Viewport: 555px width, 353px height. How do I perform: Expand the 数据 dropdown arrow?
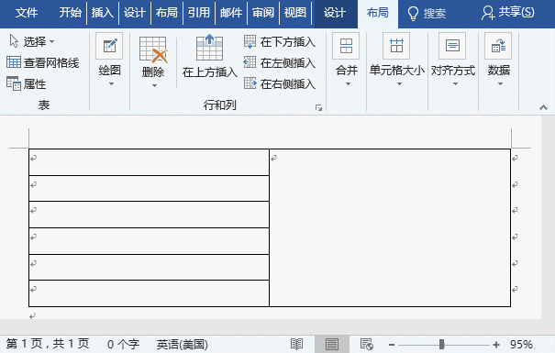(x=500, y=84)
